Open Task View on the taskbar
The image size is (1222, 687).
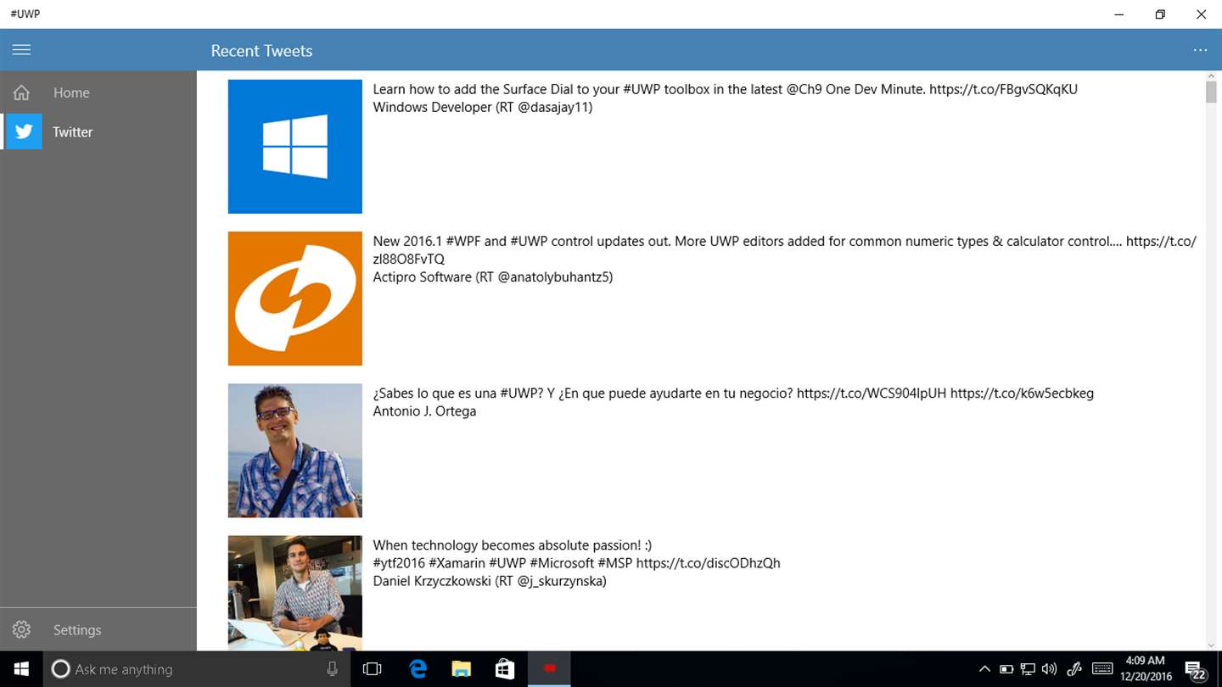(372, 668)
